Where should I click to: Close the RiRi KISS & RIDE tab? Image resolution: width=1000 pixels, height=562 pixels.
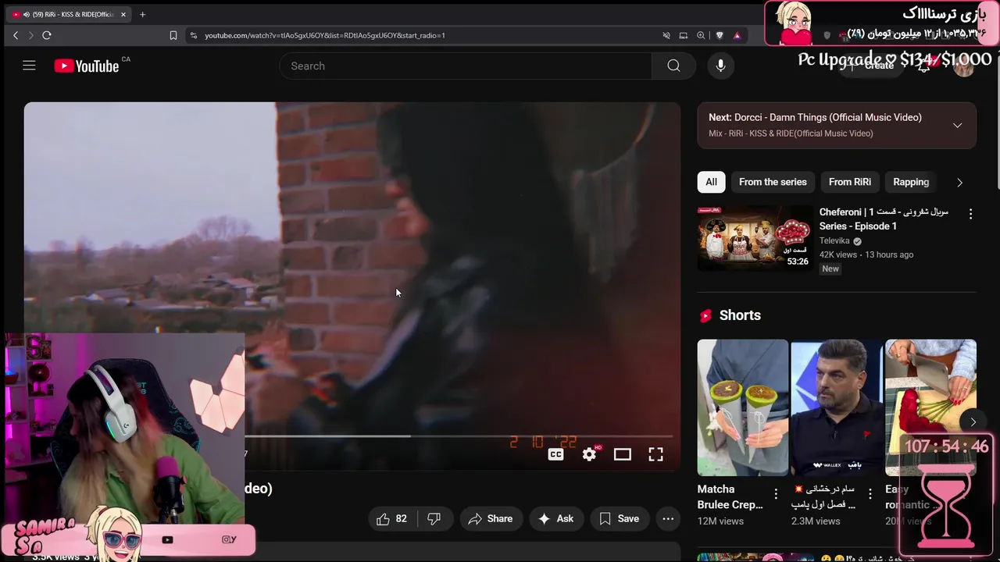(123, 14)
